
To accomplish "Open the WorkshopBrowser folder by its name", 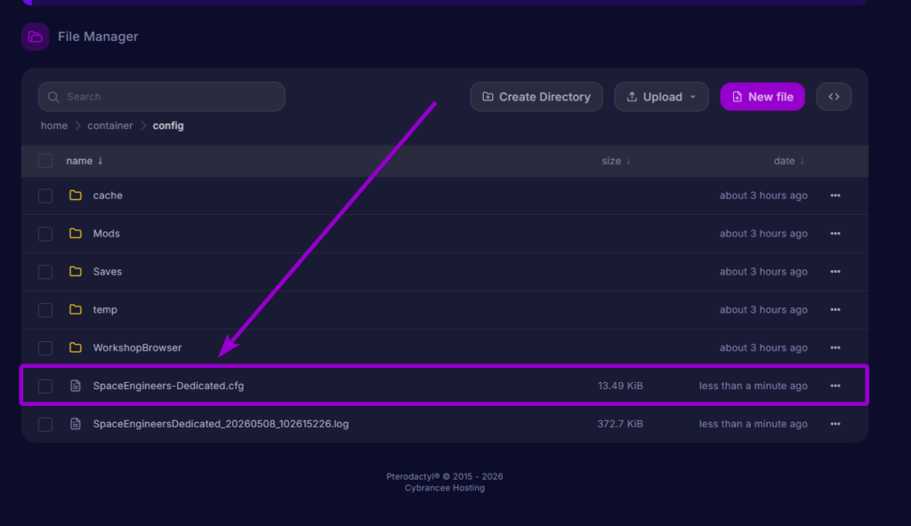I will (137, 347).
